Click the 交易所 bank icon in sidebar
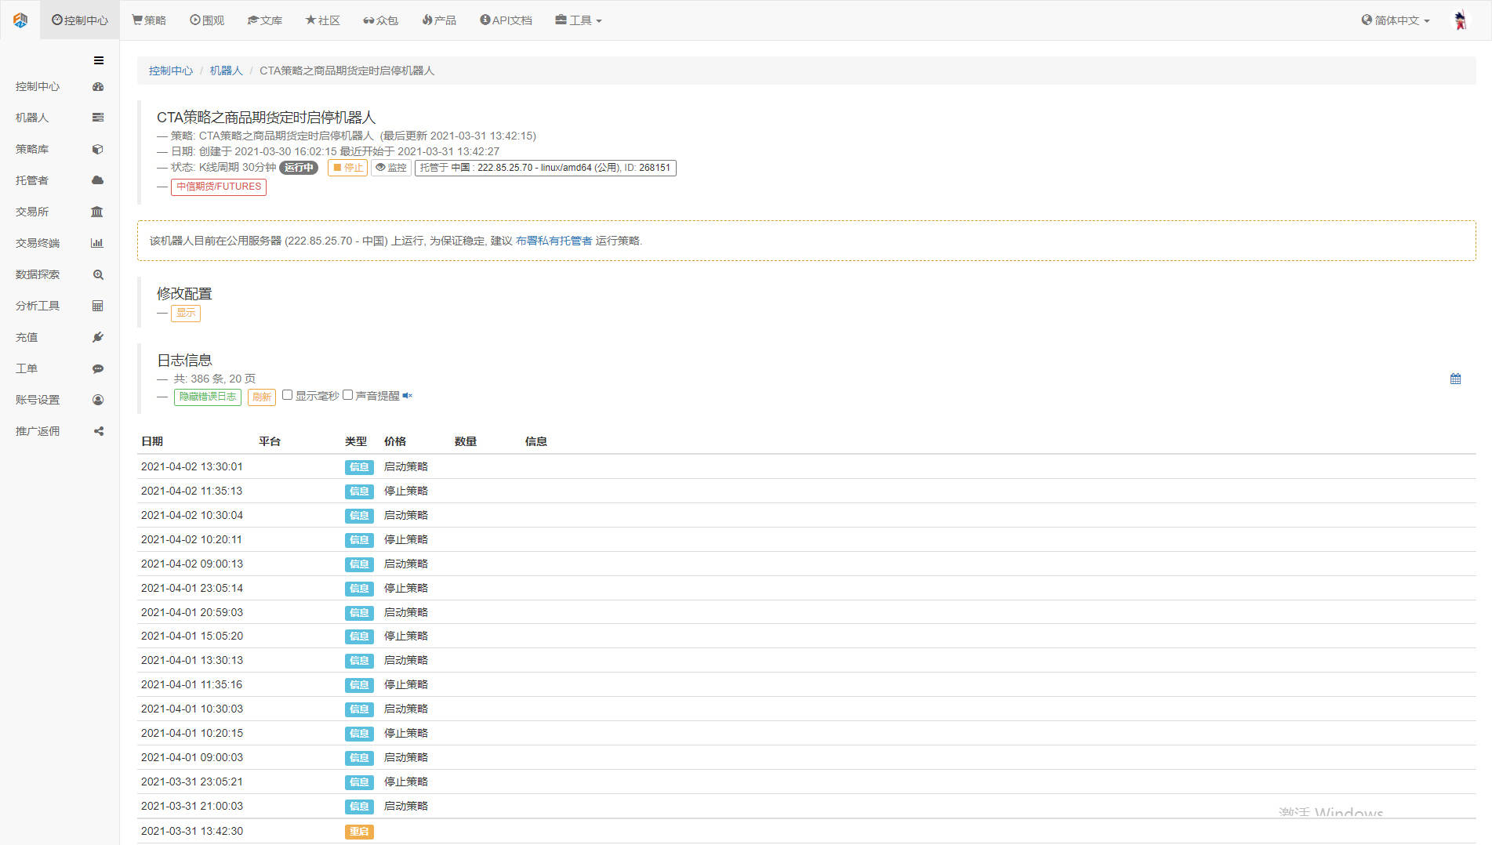The image size is (1492, 845). (97, 212)
